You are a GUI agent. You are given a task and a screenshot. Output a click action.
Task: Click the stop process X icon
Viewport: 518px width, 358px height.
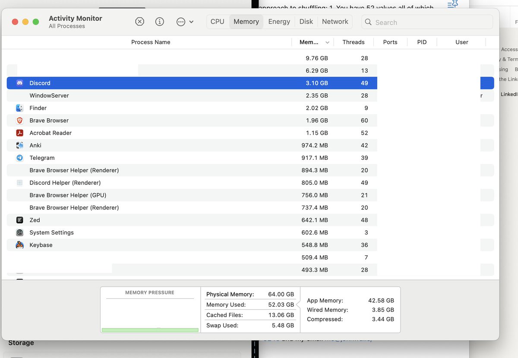(x=139, y=22)
